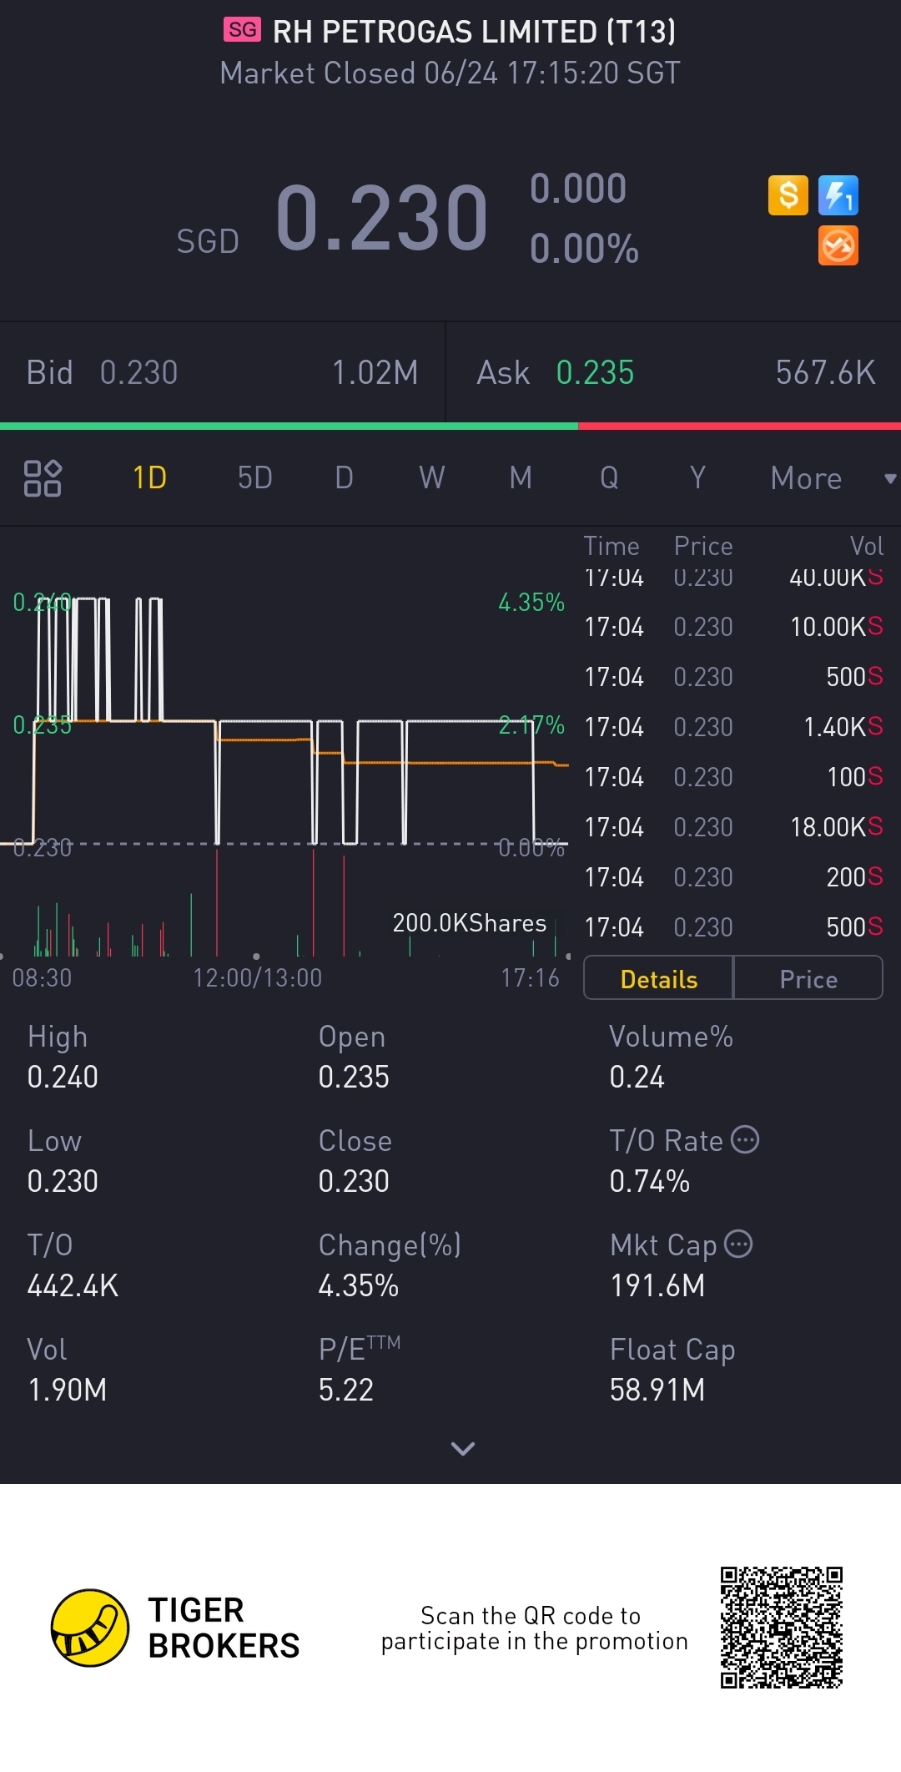Select the 5D chart period
This screenshot has height=1772, width=901.
point(254,478)
